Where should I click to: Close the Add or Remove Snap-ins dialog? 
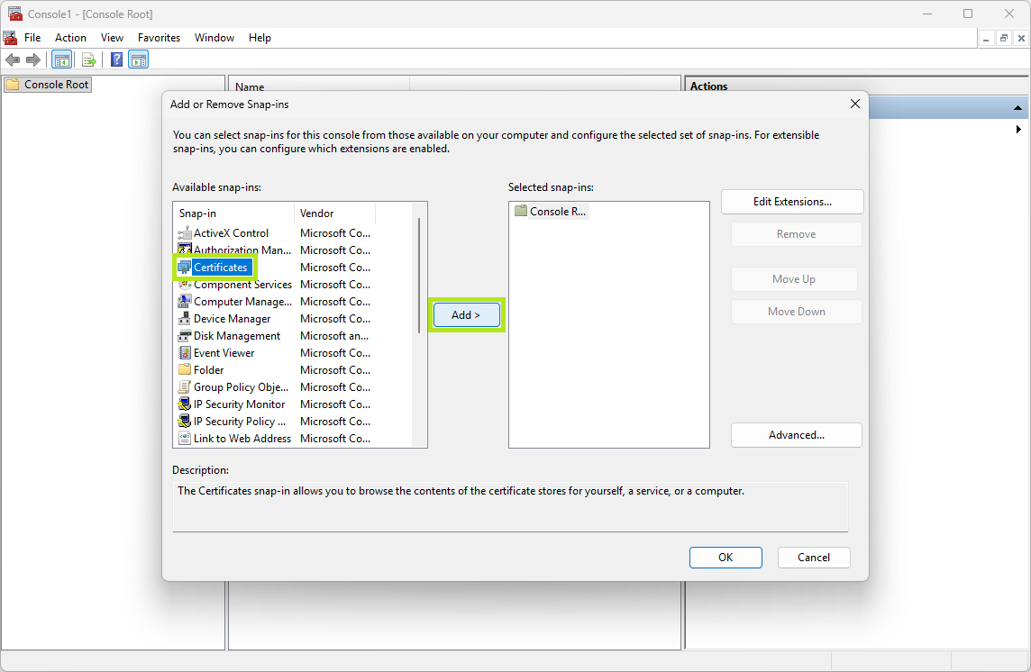(854, 104)
